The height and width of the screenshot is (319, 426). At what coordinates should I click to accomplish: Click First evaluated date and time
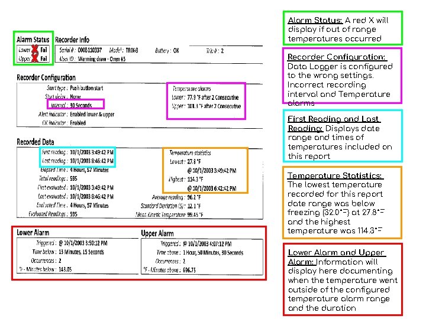[x=92, y=187]
